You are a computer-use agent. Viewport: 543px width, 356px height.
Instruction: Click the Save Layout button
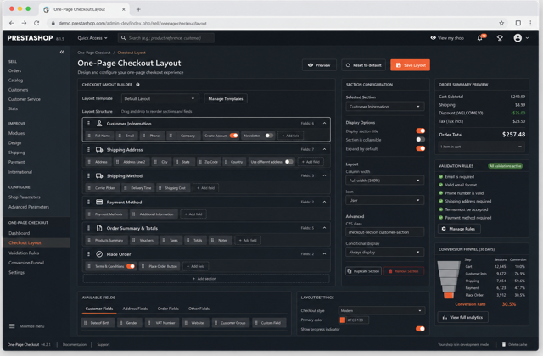tap(410, 65)
